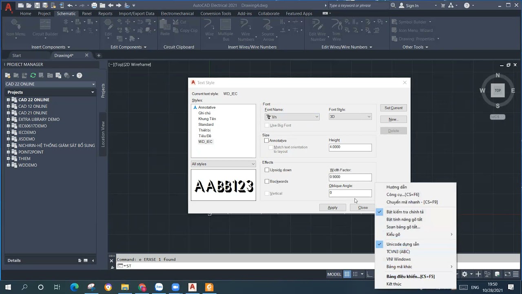Click the Set Current button
522x294 pixels.
pyautogui.click(x=394, y=108)
